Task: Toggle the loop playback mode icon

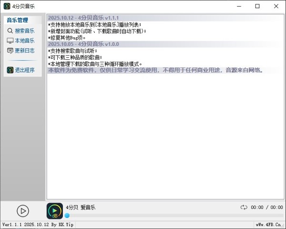Action: tap(244, 207)
